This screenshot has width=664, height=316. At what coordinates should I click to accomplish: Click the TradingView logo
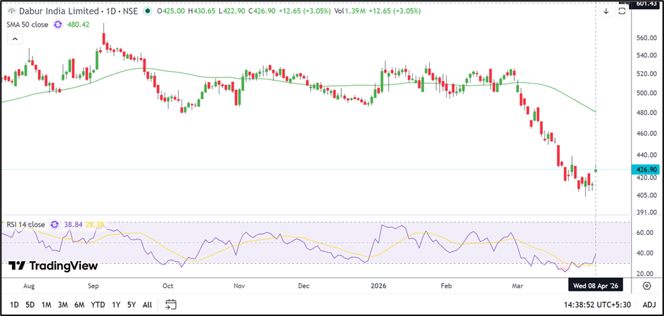(53, 266)
